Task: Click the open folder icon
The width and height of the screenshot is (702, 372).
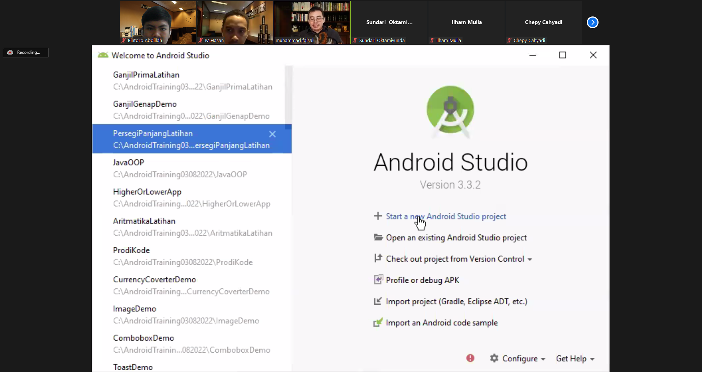Action: [x=378, y=237]
